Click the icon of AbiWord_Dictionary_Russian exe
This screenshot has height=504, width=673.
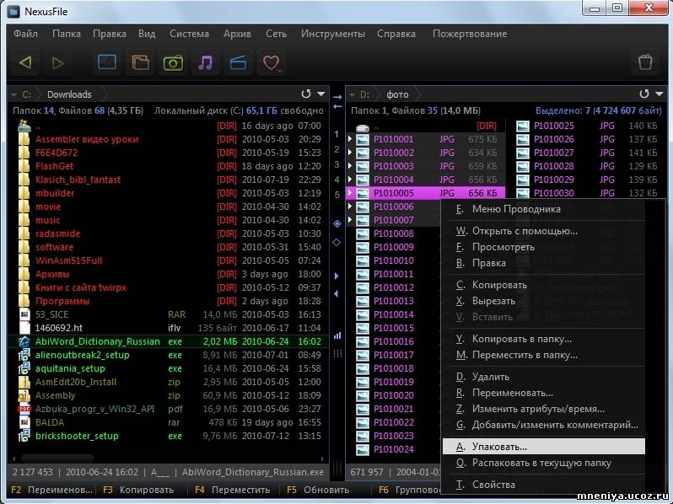[24, 341]
